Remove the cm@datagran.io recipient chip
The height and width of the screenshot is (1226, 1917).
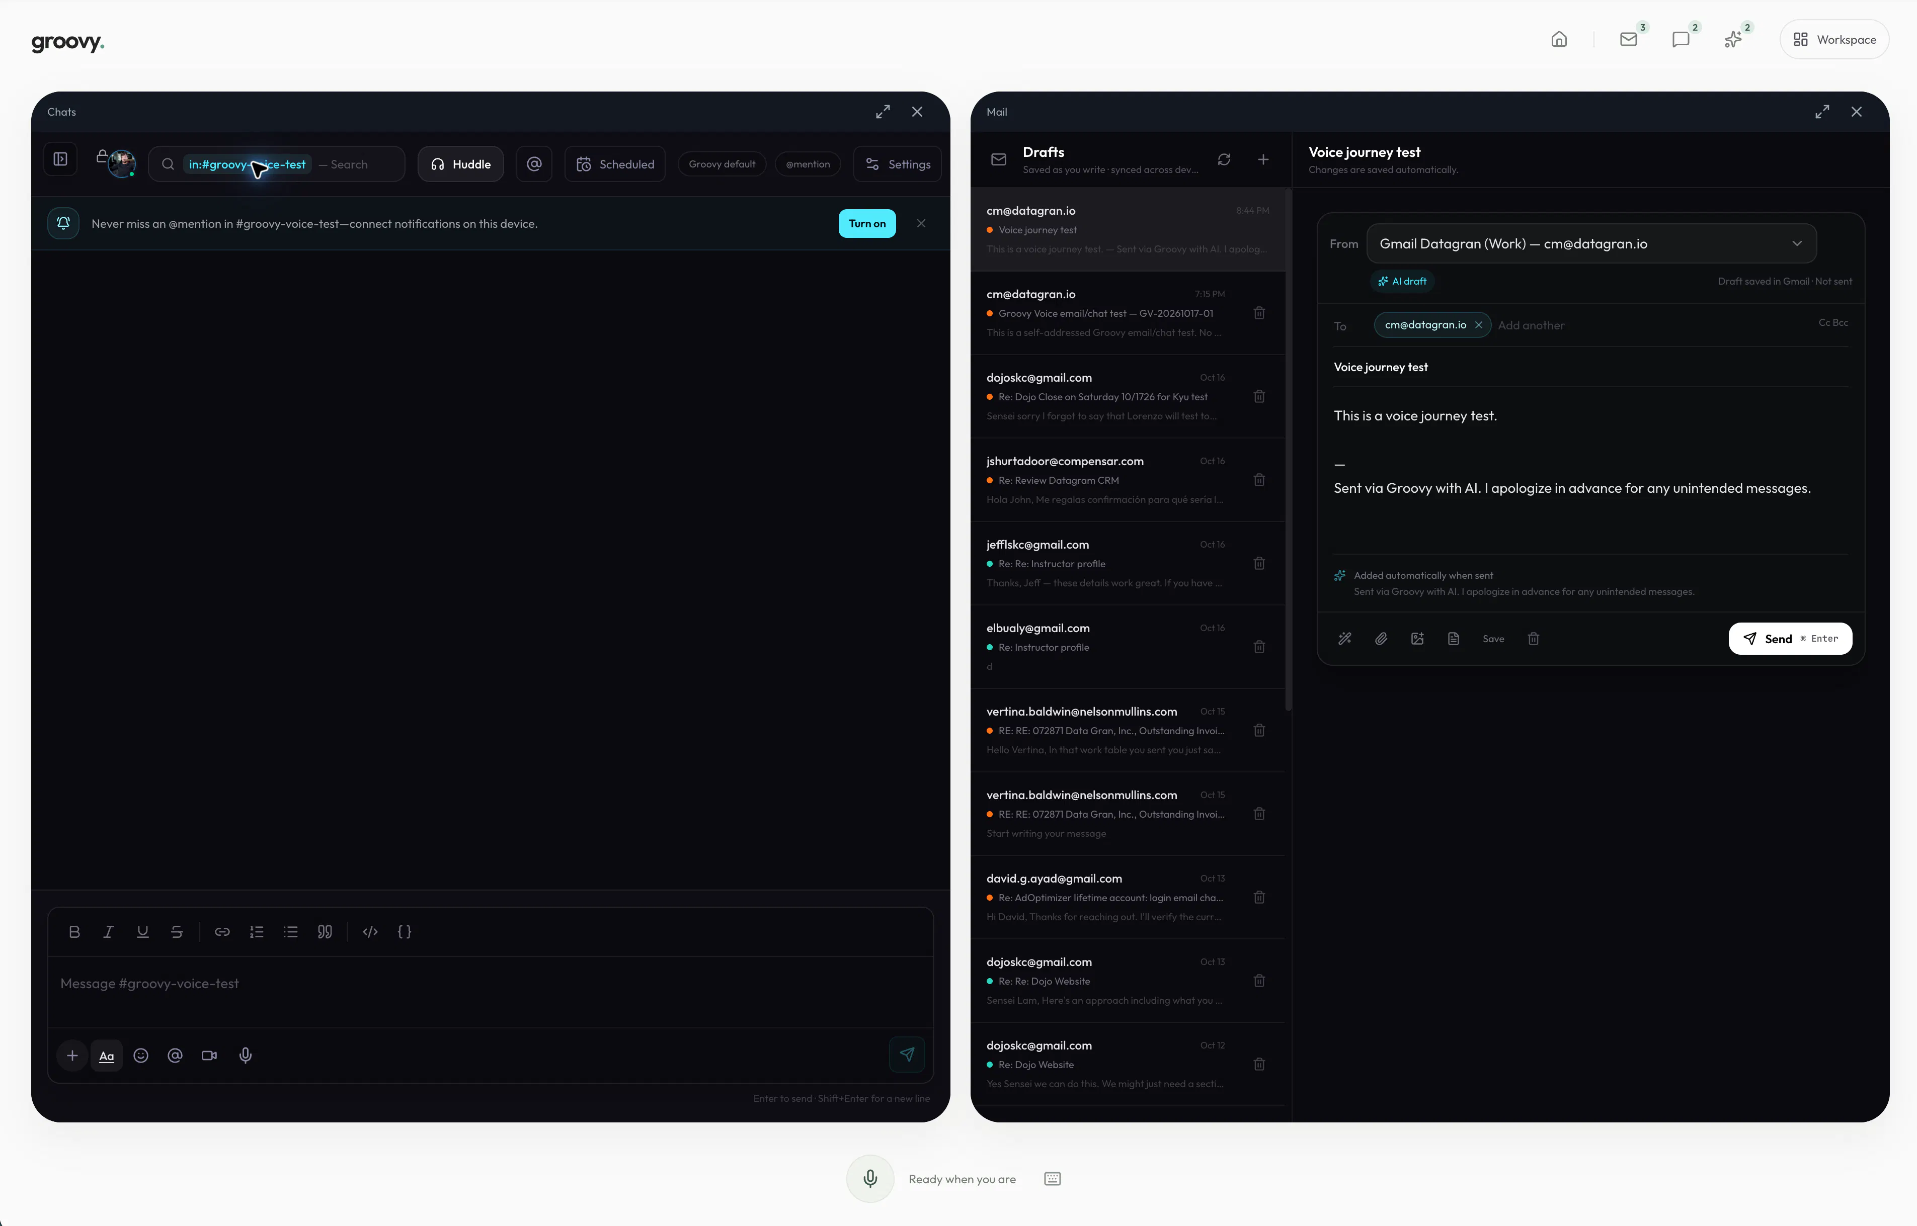point(1478,325)
